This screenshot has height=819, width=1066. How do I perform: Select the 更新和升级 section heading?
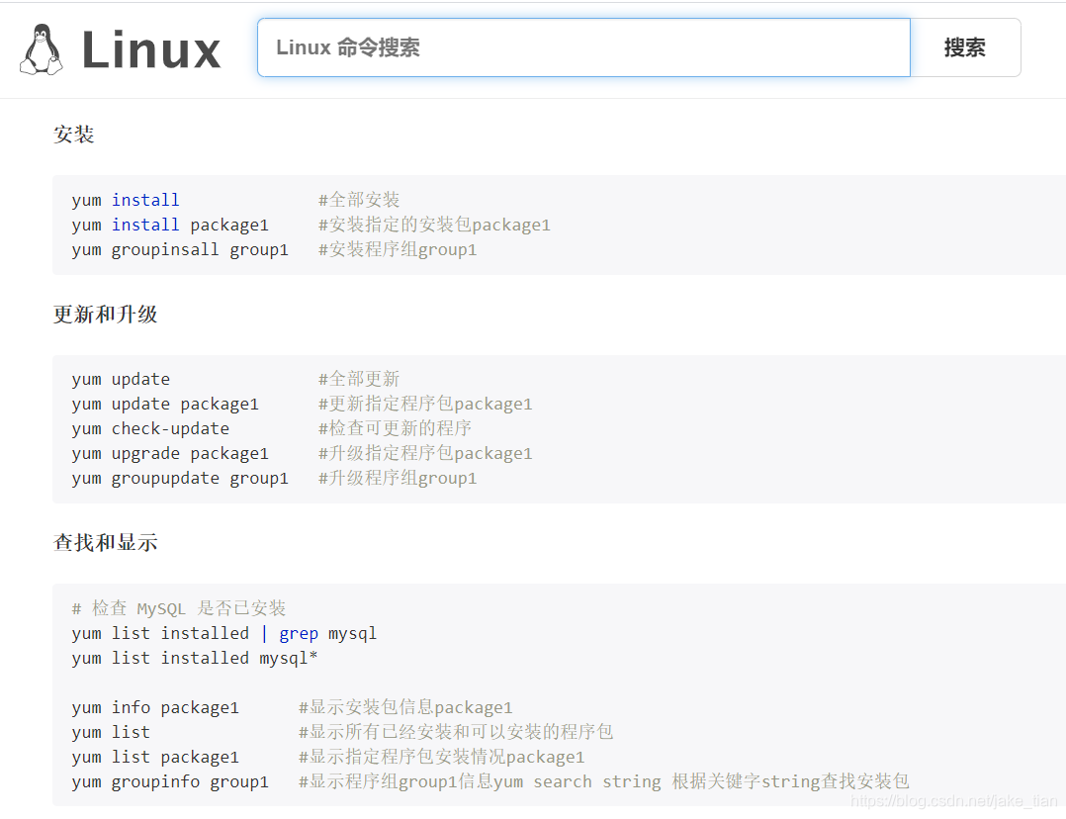pyautogui.click(x=105, y=314)
